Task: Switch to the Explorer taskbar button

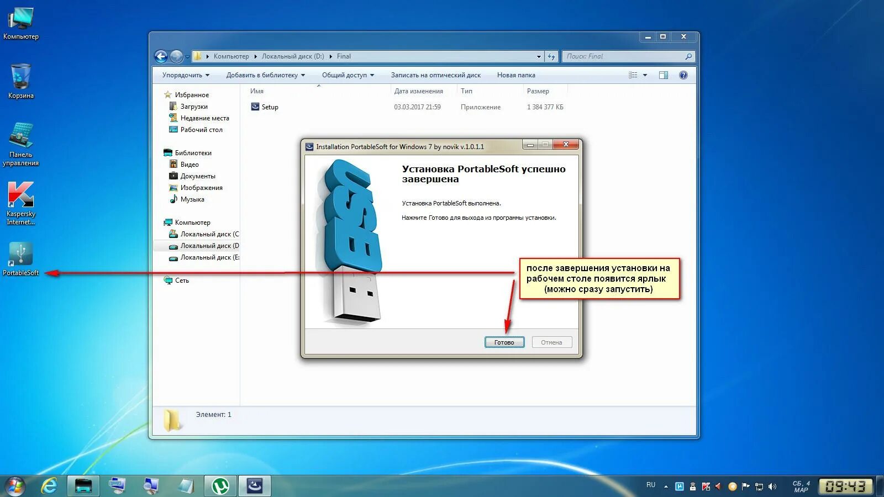Action: tap(83, 486)
